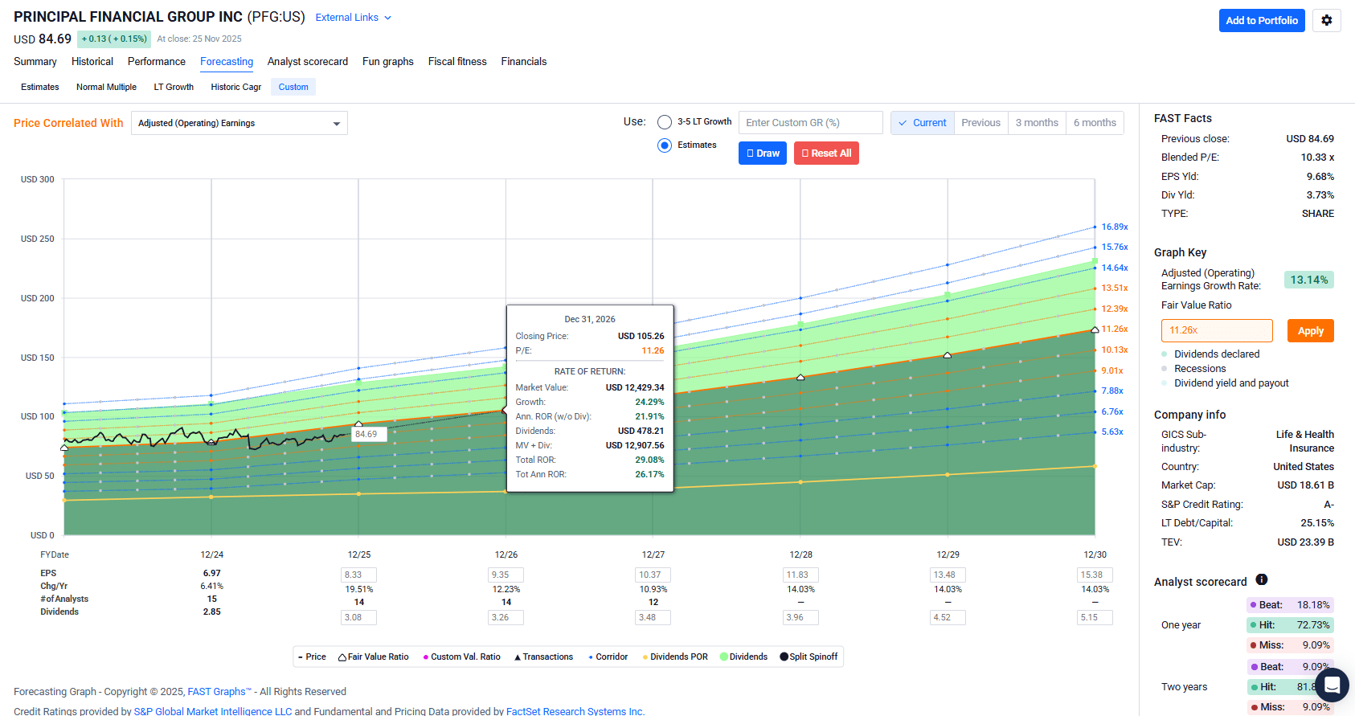
Task: Toggle Dividends declared graph key option
Action: pyautogui.click(x=1216, y=354)
